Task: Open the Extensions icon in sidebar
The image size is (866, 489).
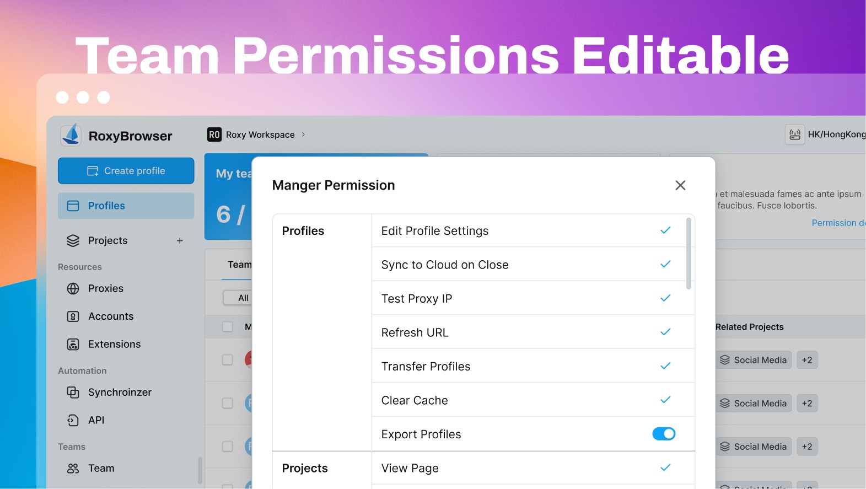Action: [73, 344]
